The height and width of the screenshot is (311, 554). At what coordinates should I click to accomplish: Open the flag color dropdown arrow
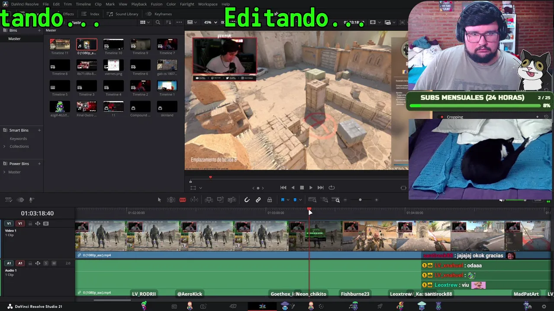(x=288, y=200)
